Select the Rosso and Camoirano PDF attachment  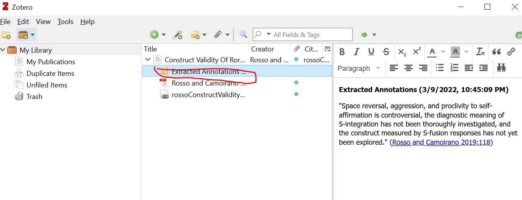[x=237, y=83]
